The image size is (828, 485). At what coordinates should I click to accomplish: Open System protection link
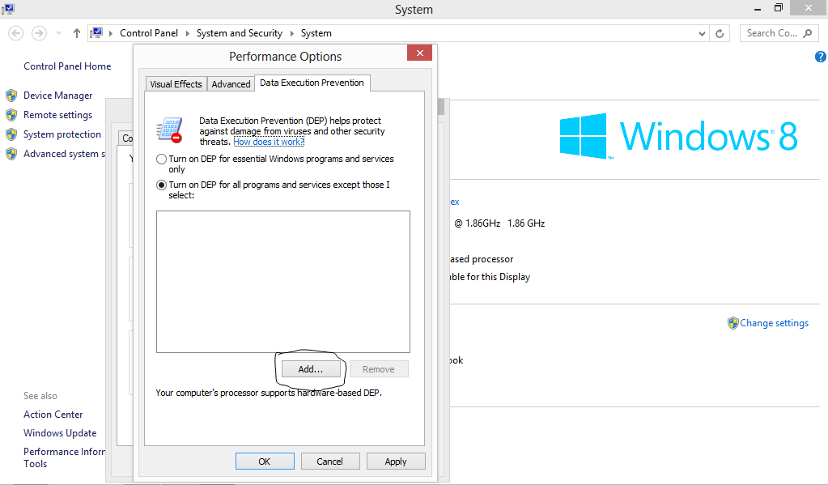(x=62, y=134)
